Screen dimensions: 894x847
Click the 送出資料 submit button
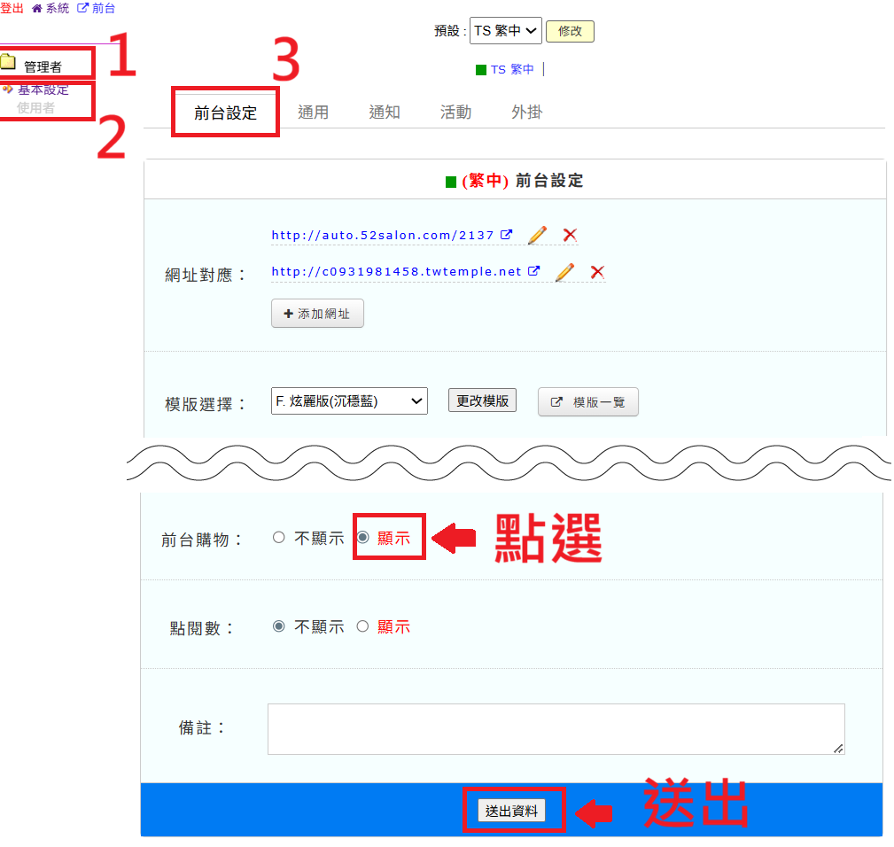click(x=512, y=811)
